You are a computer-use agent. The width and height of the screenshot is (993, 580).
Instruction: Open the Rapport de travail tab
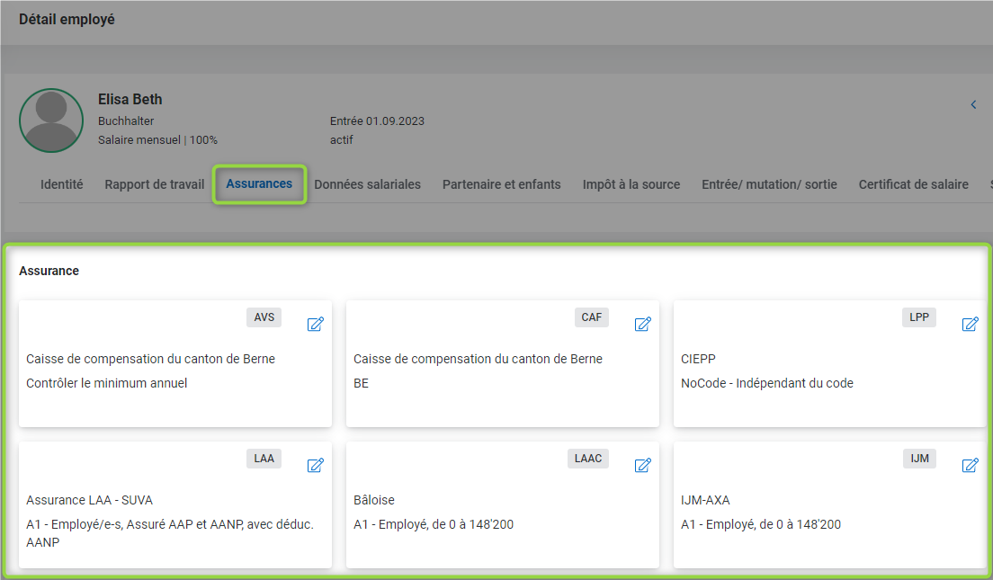[x=155, y=184]
